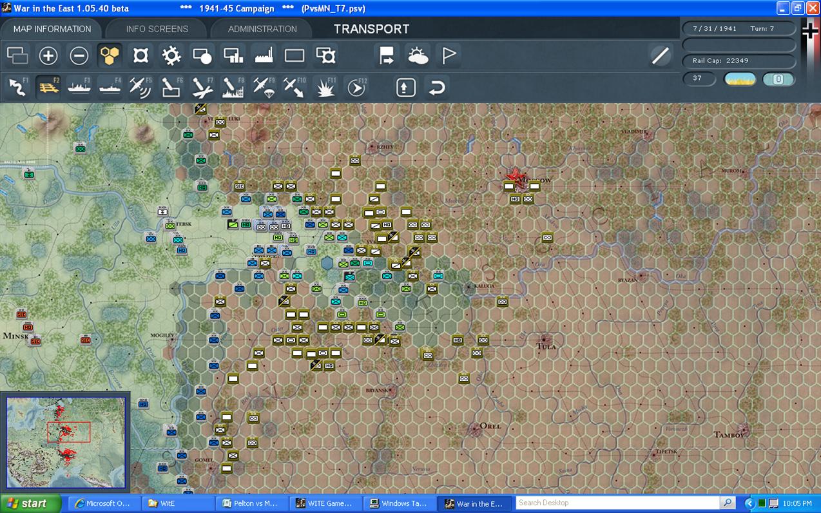Click the minimap overview thumbnail
This screenshot has width=821, height=513.
[x=66, y=442]
